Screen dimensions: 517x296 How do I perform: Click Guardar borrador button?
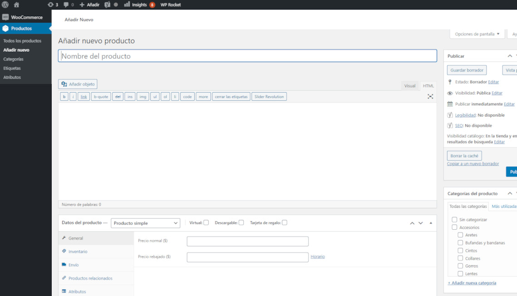(467, 70)
